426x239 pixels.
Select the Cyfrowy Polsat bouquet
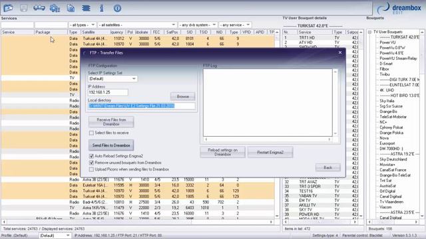tap(391, 127)
